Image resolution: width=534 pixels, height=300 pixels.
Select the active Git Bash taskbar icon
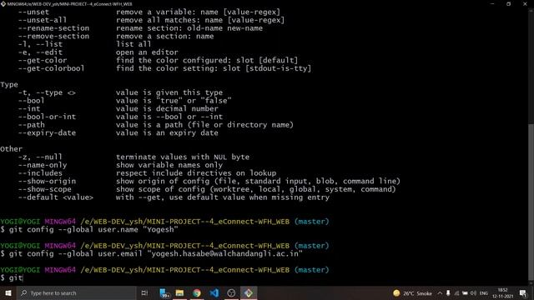point(249,292)
